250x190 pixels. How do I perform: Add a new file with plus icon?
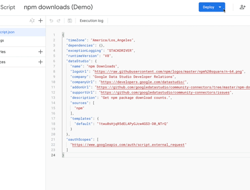pyautogui.click(x=40, y=20)
